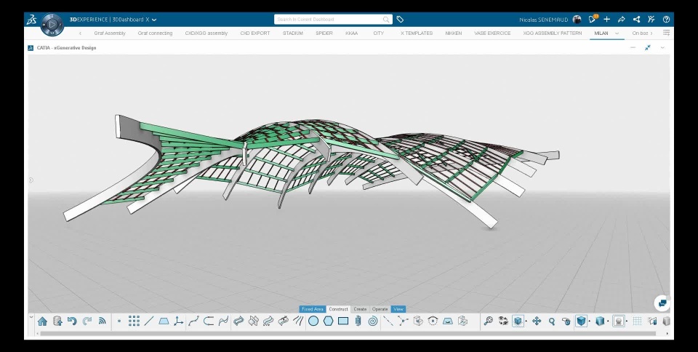Image resolution: width=698 pixels, height=352 pixels.
Task: Click the Home icon in the action bar
Action: [42, 321]
